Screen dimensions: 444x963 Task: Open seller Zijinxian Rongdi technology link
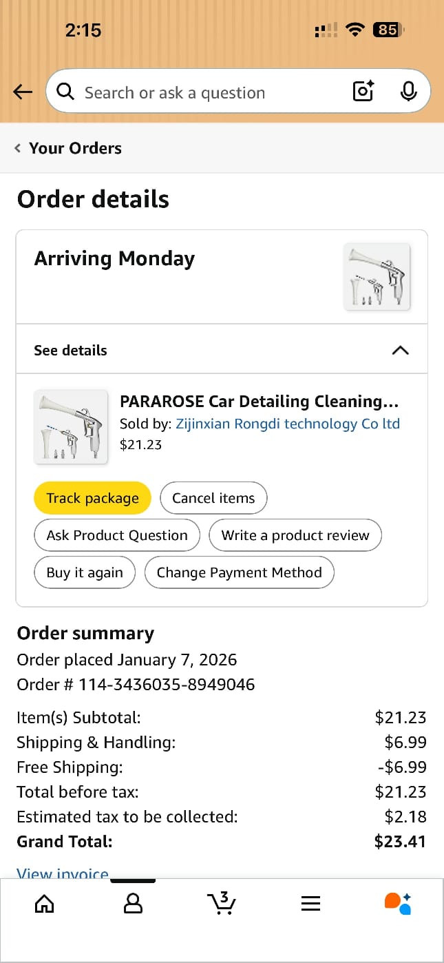point(288,424)
